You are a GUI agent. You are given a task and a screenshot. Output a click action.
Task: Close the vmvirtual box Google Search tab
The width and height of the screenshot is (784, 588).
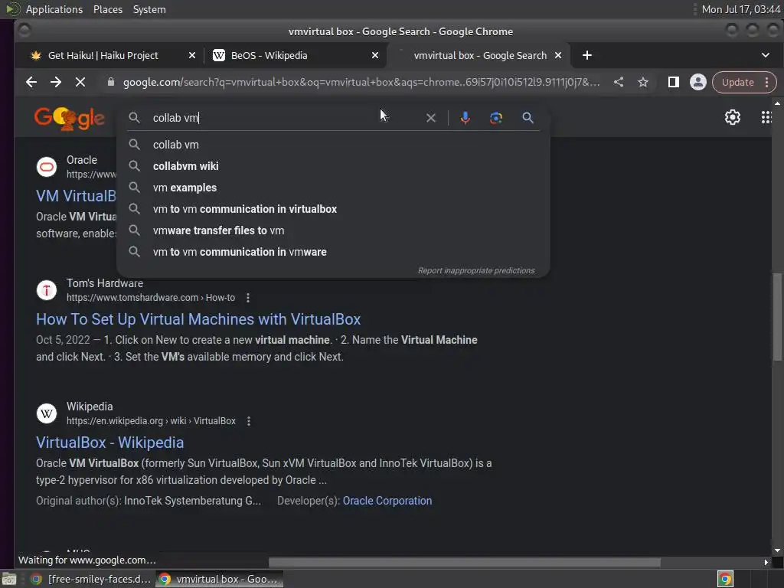[x=558, y=55]
